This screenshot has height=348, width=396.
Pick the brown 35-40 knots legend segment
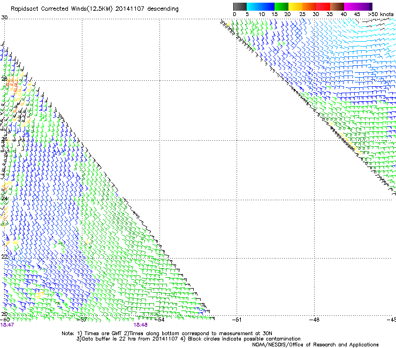337,6
